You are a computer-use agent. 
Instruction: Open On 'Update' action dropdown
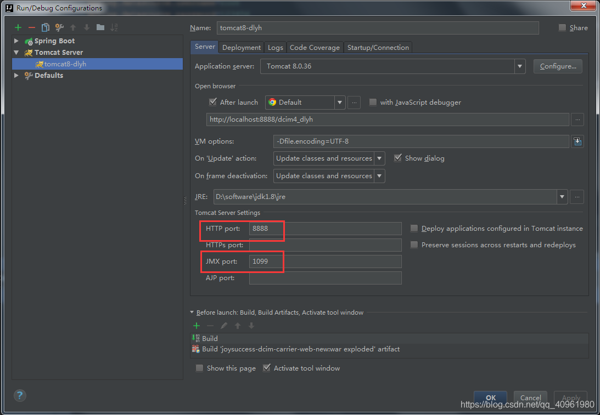[379, 158]
